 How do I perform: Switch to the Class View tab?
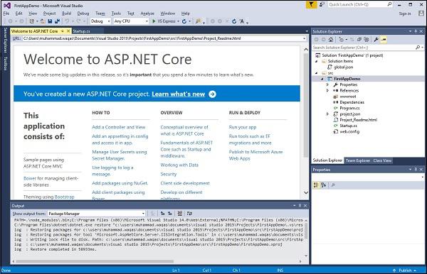click(x=382, y=160)
